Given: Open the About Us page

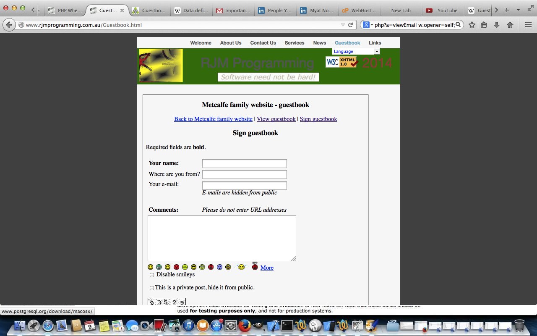Looking at the screenshot, I should [231, 43].
